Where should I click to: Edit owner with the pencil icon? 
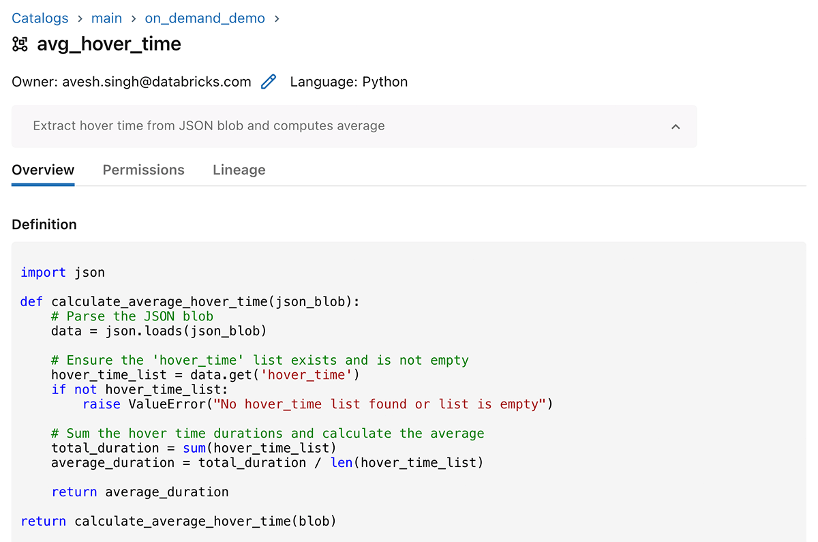coord(269,82)
